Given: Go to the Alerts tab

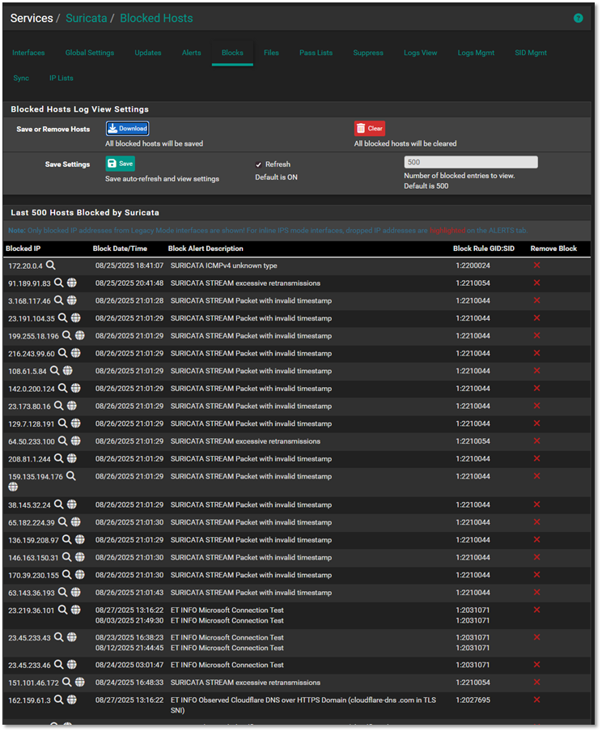Looking at the screenshot, I should point(191,53).
